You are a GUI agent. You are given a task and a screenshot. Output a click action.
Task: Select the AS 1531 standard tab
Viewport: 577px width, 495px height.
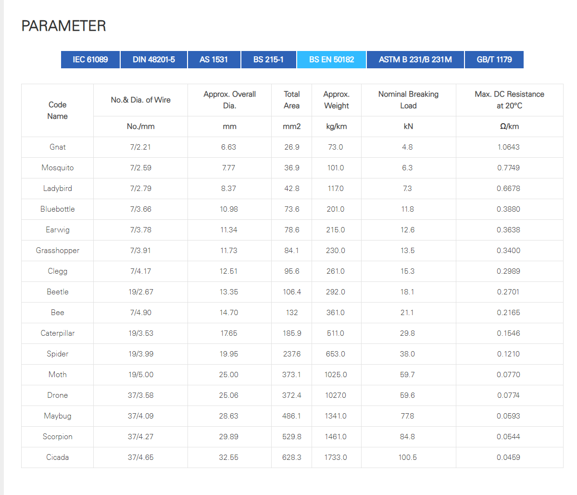coord(214,60)
